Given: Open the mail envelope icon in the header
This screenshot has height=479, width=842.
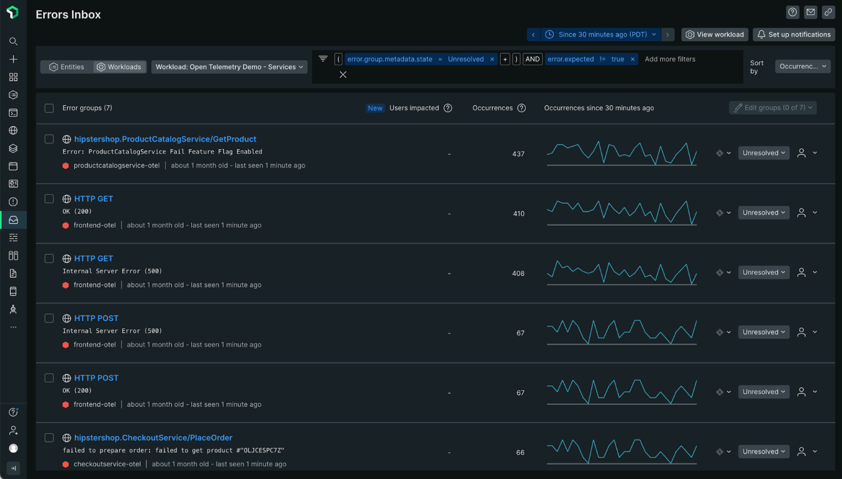Looking at the screenshot, I should [x=810, y=12].
